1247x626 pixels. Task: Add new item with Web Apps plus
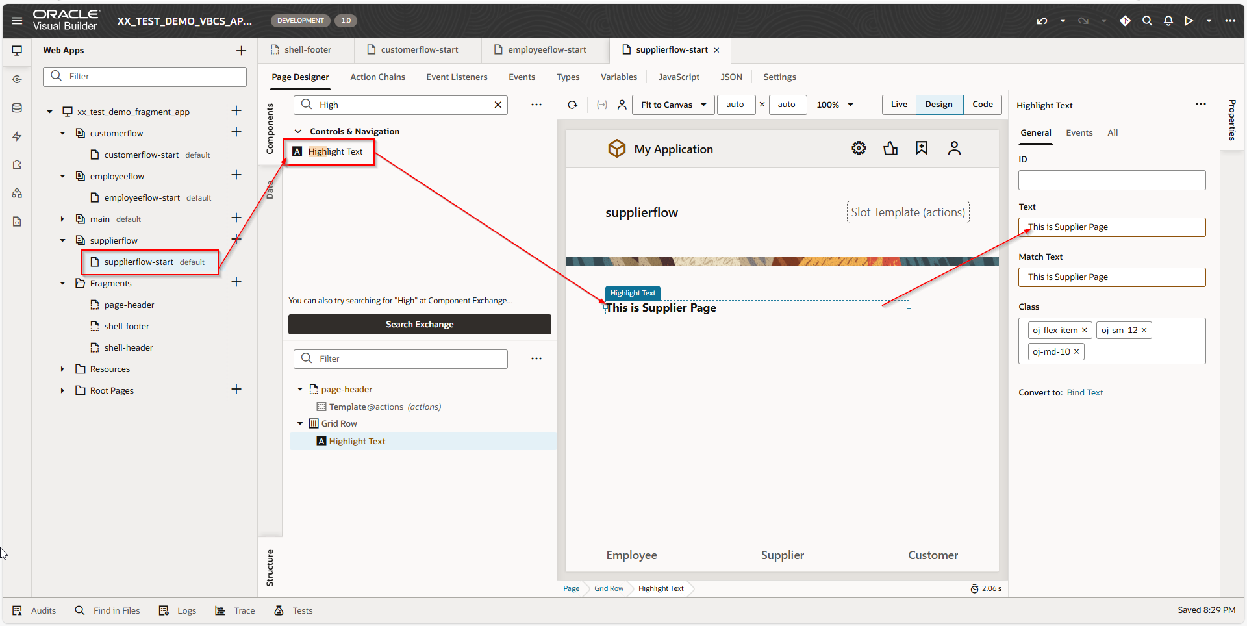tap(241, 51)
